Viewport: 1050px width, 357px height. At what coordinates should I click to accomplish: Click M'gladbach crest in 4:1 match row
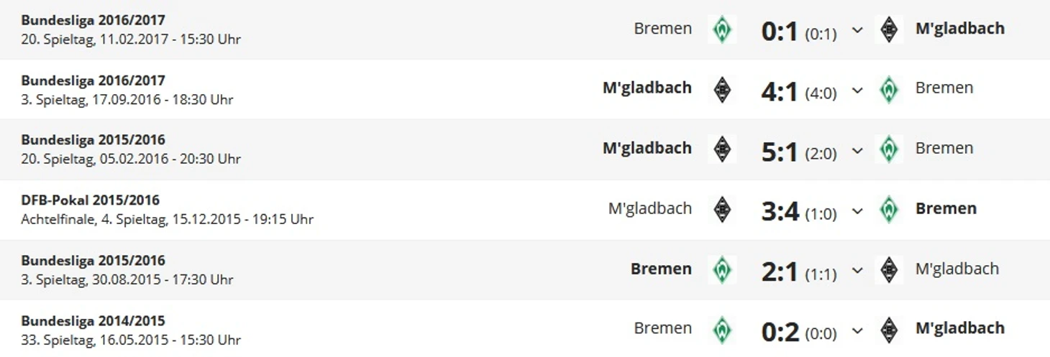pos(722,89)
